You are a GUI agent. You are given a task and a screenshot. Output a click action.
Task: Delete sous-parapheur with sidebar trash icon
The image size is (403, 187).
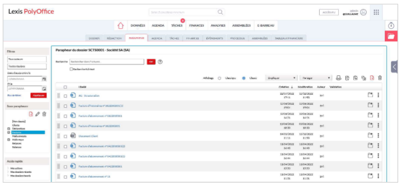[x=44, y=114]
